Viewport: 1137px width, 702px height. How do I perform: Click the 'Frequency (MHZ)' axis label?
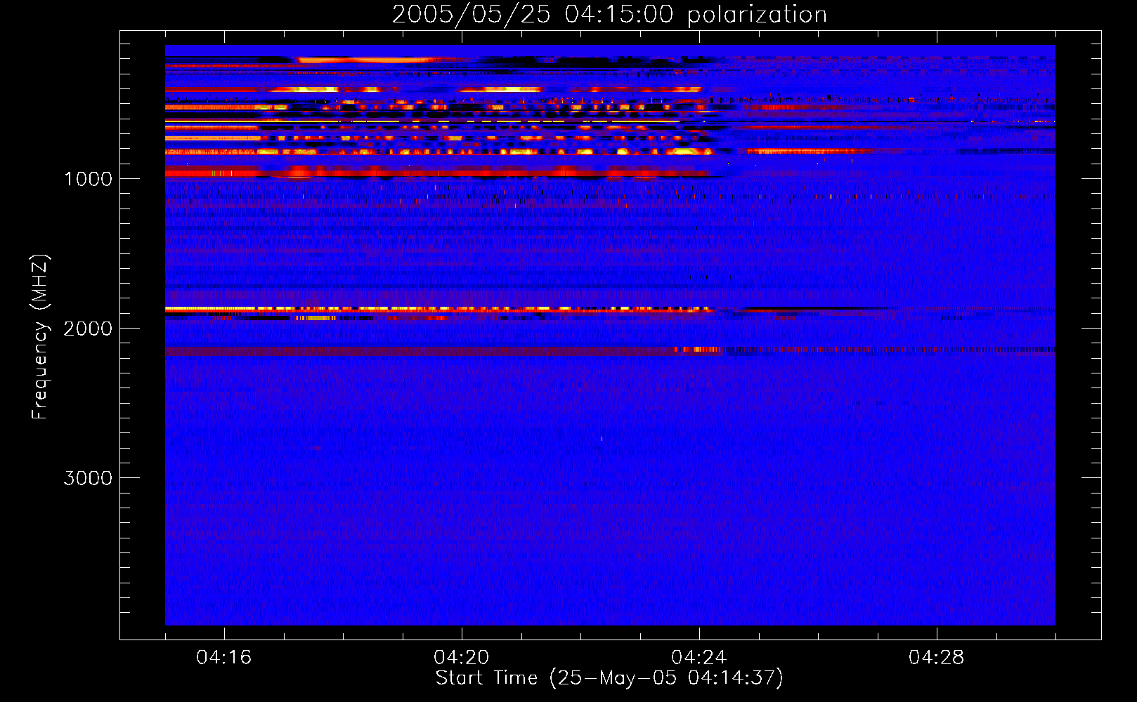pyautogui.click(x=40, y=337)
